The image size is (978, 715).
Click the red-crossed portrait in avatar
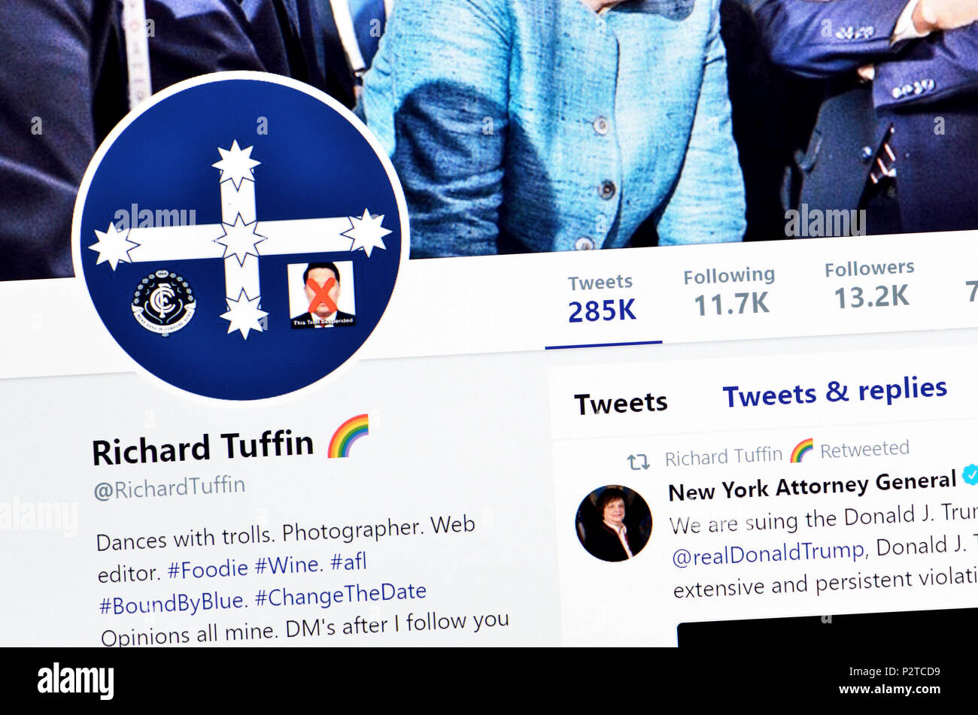[322, 295]
